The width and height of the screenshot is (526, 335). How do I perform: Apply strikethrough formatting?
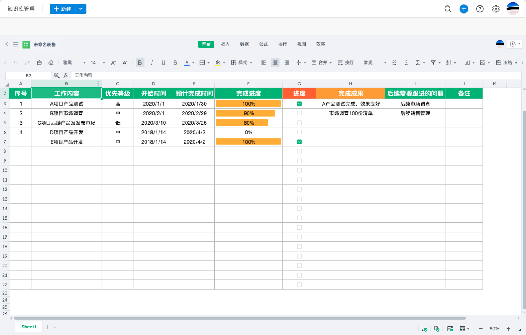coord(175,62)
